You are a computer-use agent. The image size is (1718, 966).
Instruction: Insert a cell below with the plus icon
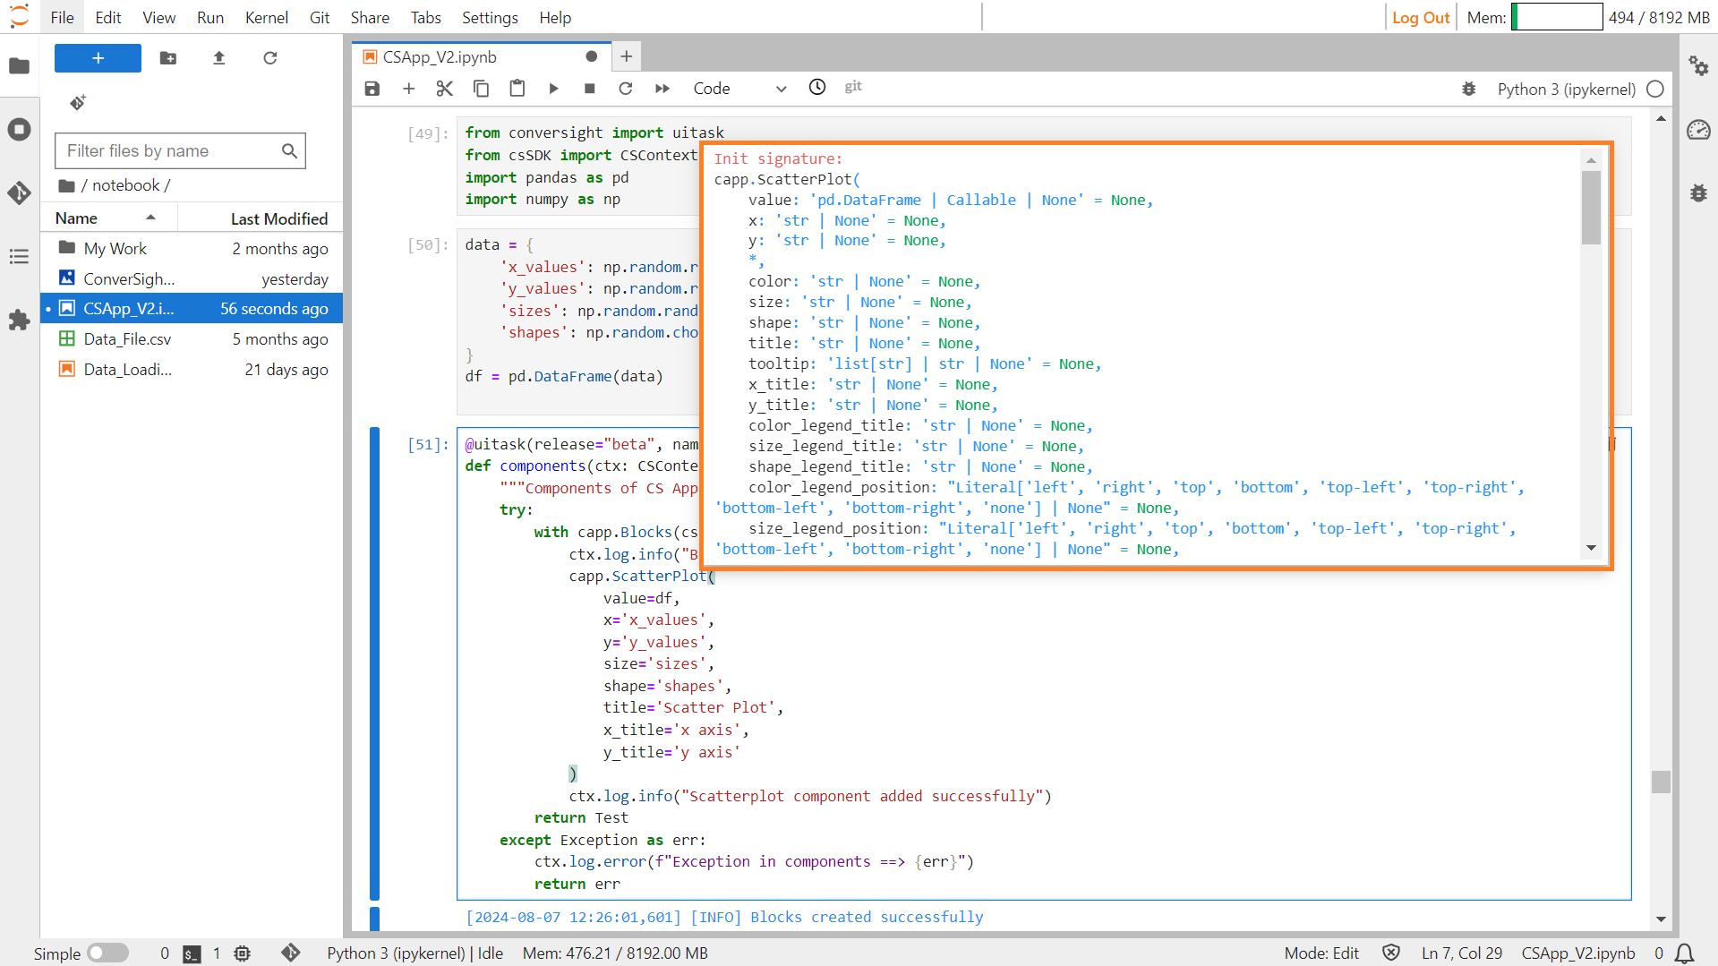(409, 88)
